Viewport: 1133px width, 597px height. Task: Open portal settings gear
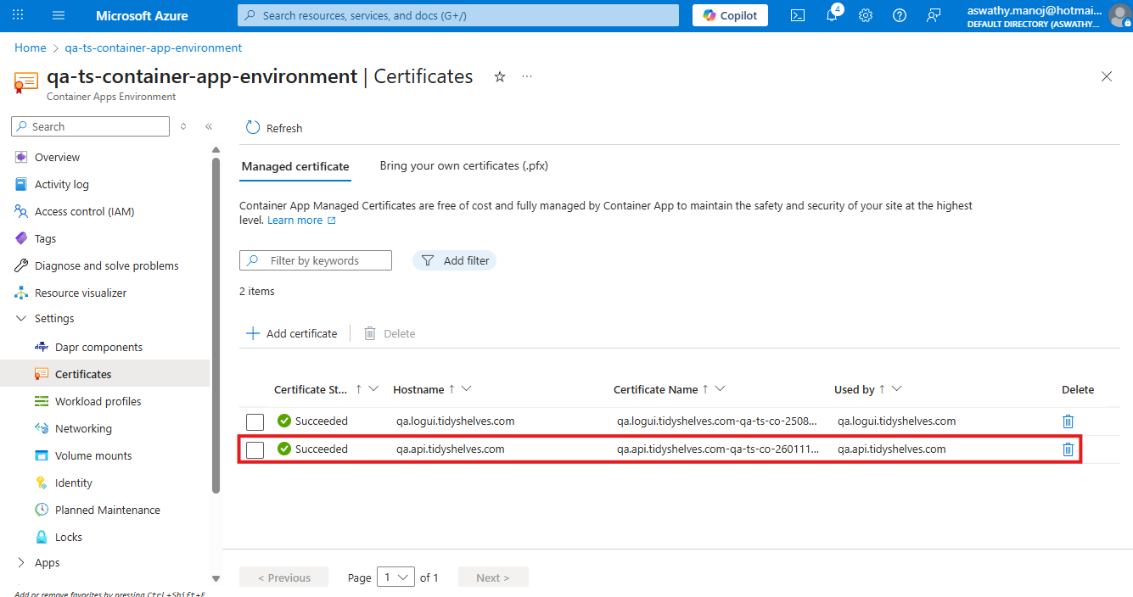click(866, 15)
